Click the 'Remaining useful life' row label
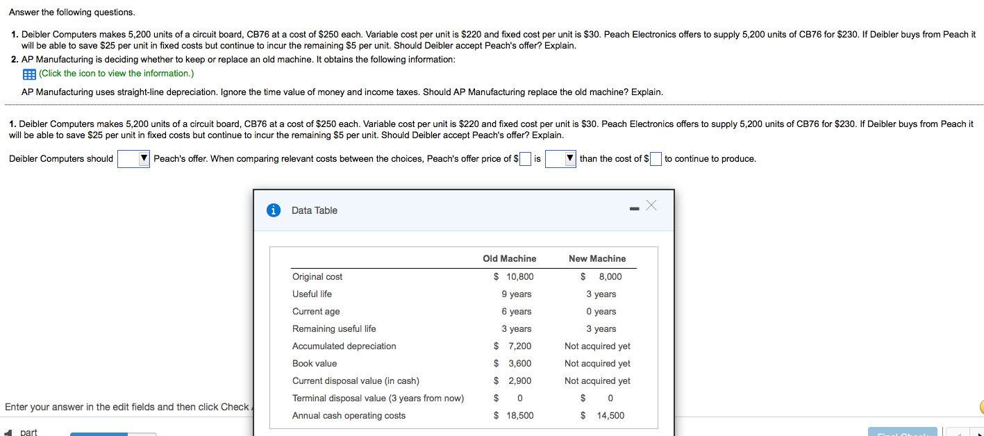Screen dimensions: 984x436 coord(334,328)
